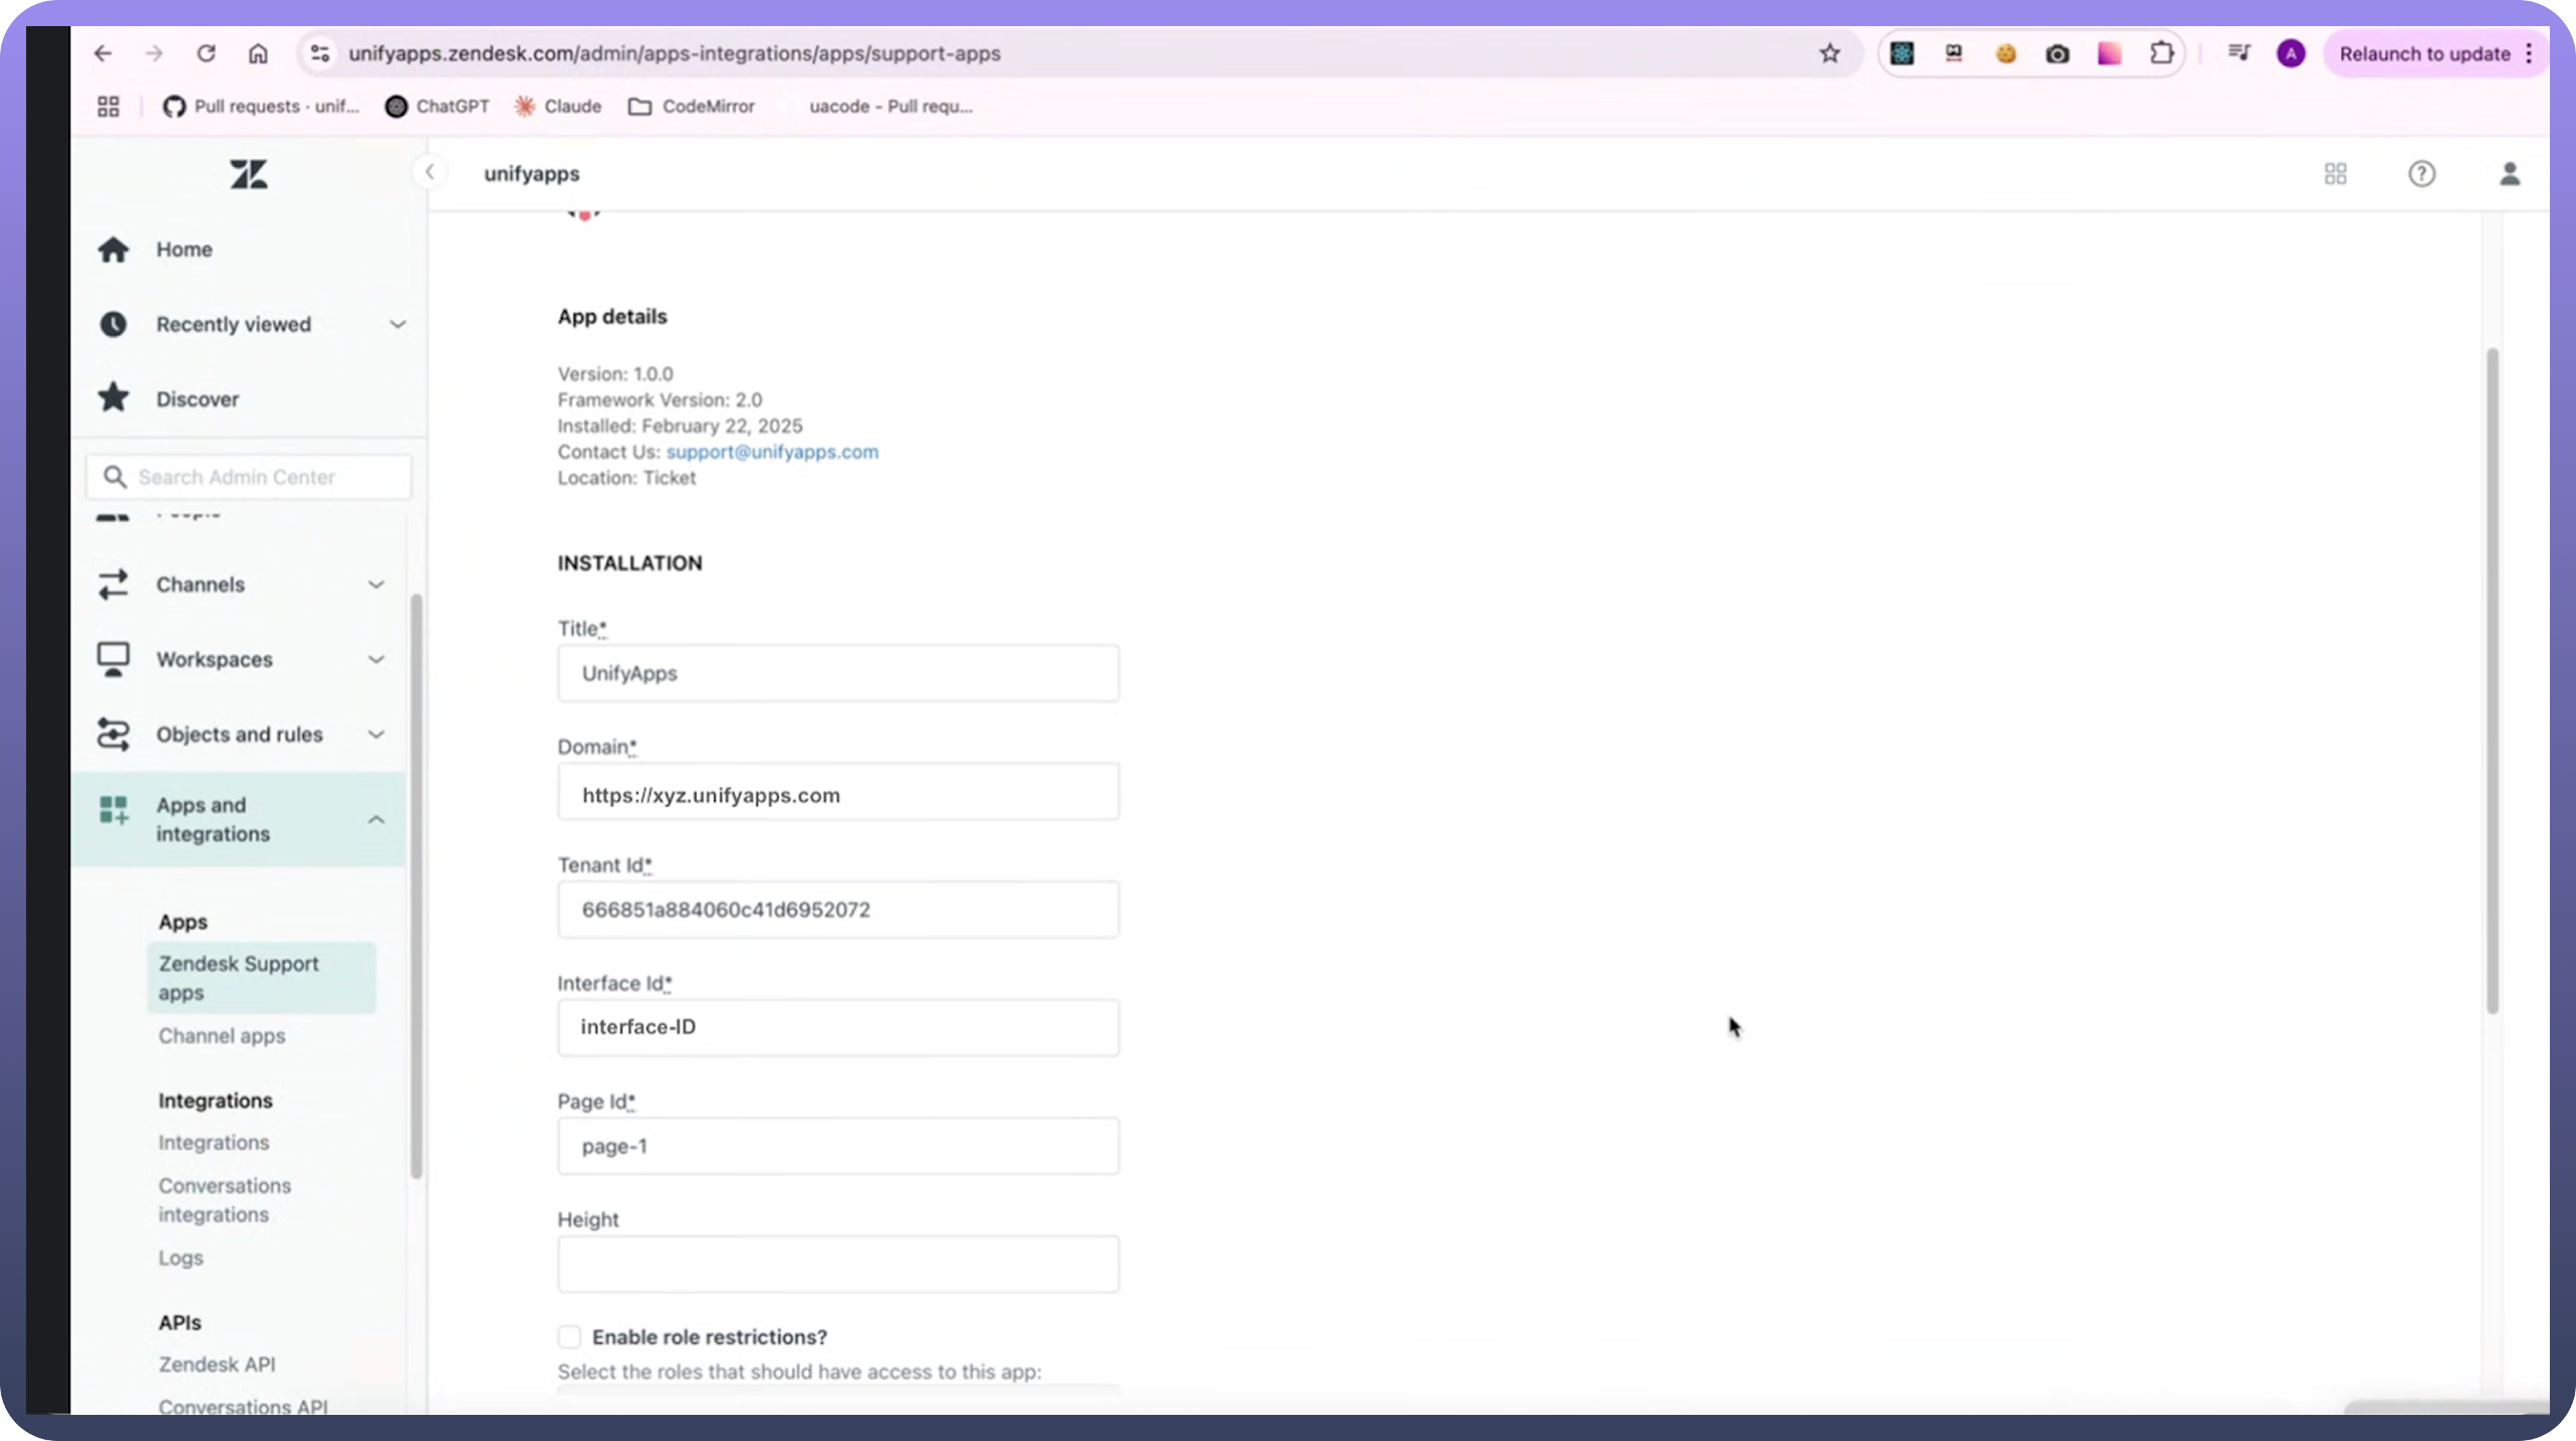Click the support@unifyapps.com email link

coord(772,452)
